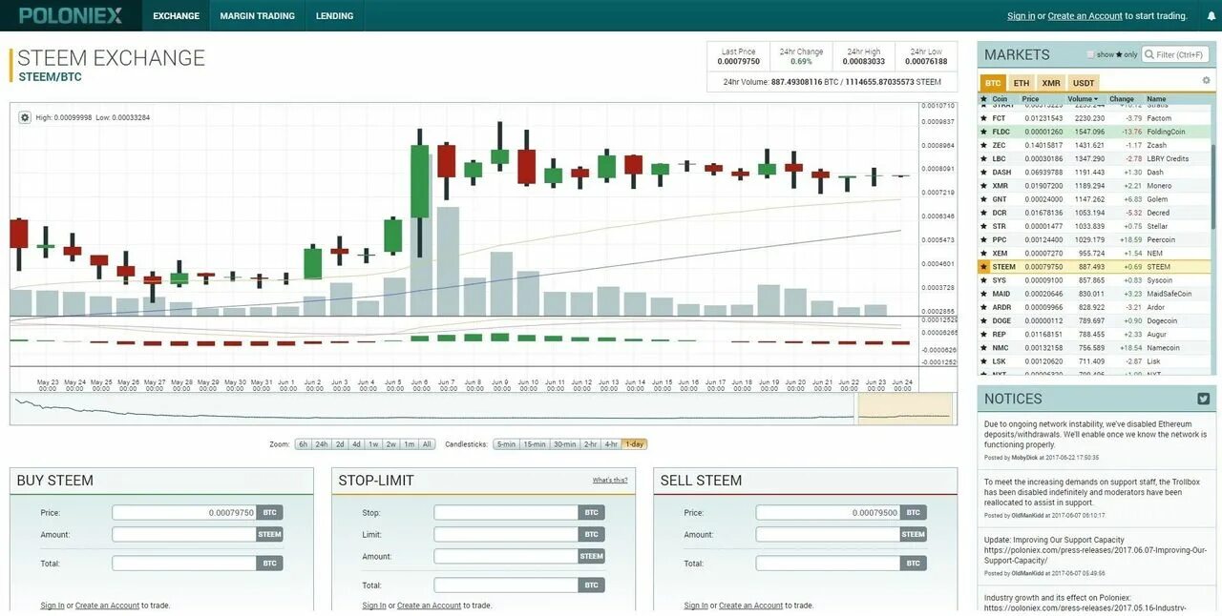Click the notifications bell icon
The image size is (1222, 616).
pos(1211,16)
